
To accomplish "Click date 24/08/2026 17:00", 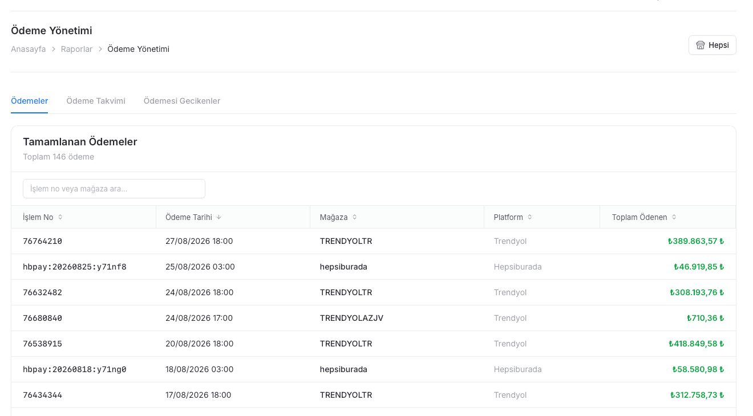I will (x=199, y=318).
